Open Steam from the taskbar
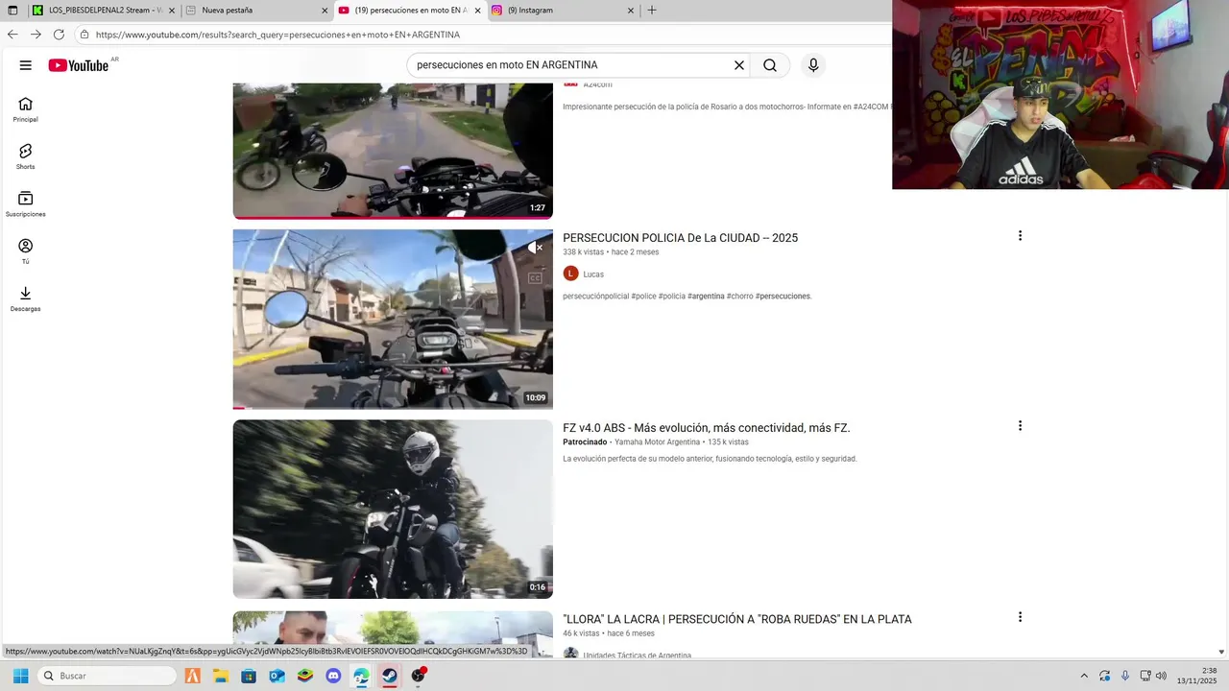Viewport: 1229px width, 691px height. tap(390, 676)
